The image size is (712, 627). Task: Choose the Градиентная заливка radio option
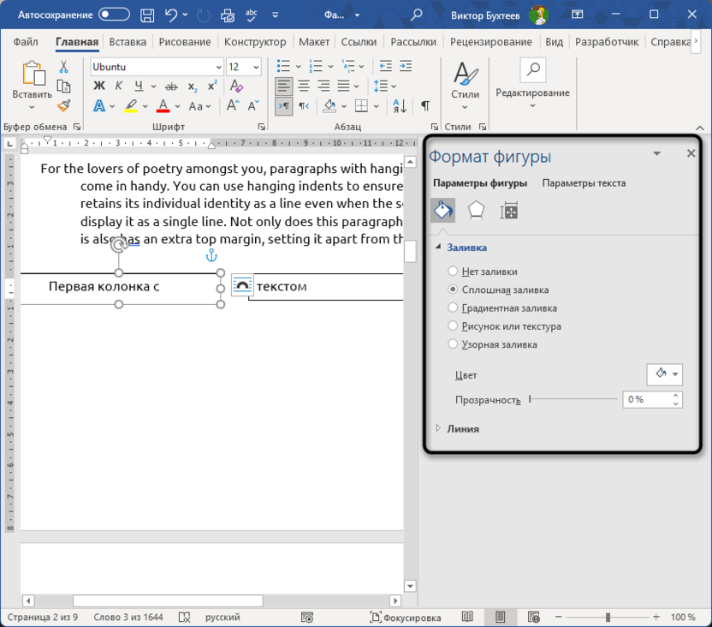click(x=454, y=308)
